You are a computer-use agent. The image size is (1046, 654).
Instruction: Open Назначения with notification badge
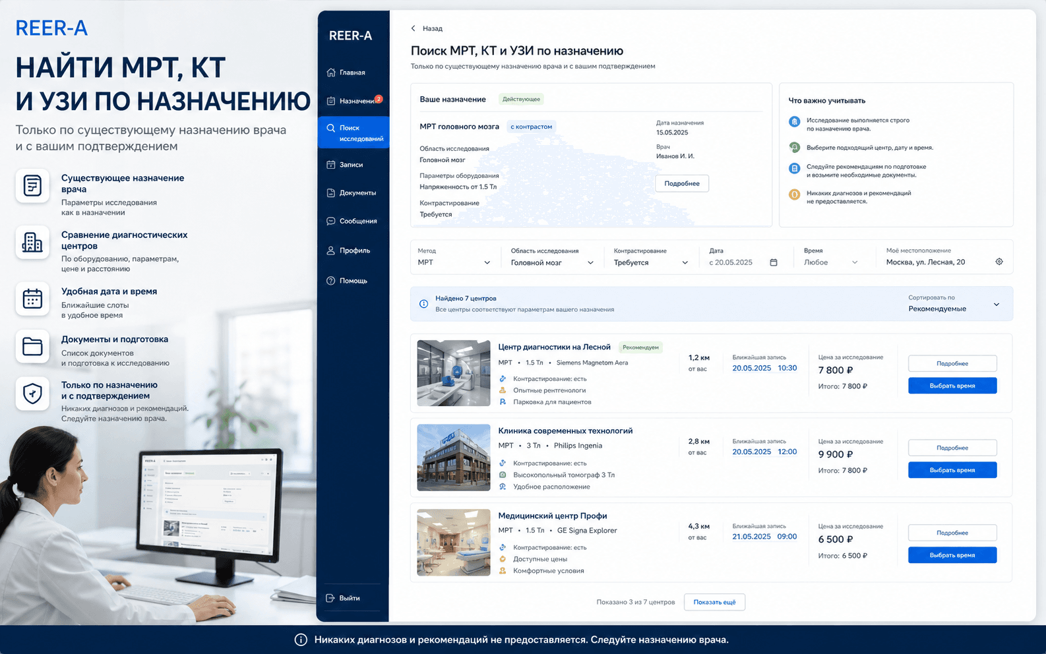click(x=353, y=101)
